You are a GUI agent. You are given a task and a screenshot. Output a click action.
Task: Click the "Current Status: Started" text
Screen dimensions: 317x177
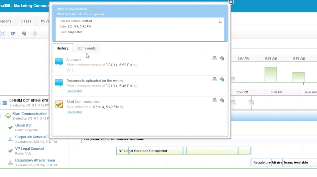point(75,21)
